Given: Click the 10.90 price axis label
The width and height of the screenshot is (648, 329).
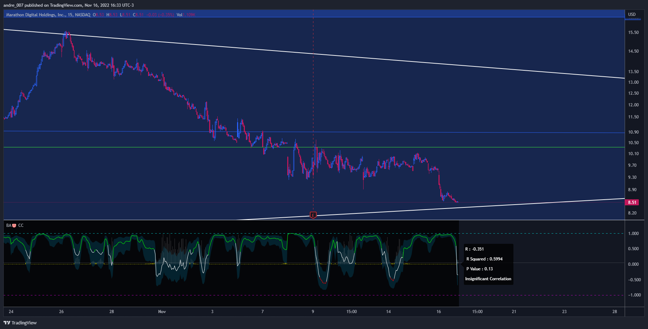Looking at the screenshot, I should 634,132.
